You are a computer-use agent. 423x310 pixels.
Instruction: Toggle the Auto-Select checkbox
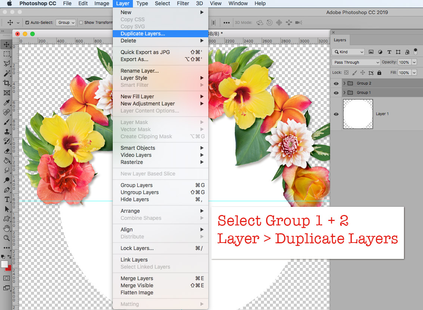27,23
